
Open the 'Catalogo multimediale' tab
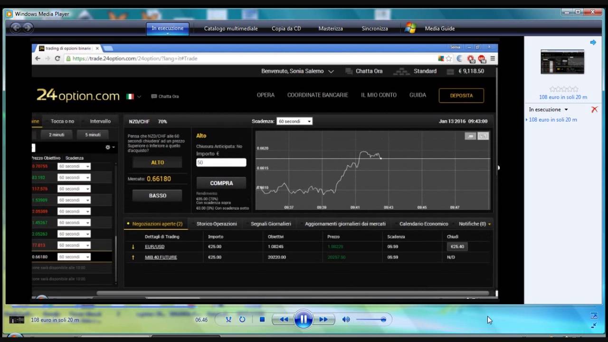(231, 28)
